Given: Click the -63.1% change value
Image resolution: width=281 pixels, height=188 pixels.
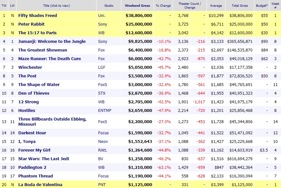Looking at the screenshot, I should pos(164,168).
